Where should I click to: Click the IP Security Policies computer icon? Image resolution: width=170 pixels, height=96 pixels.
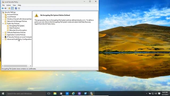5,37
